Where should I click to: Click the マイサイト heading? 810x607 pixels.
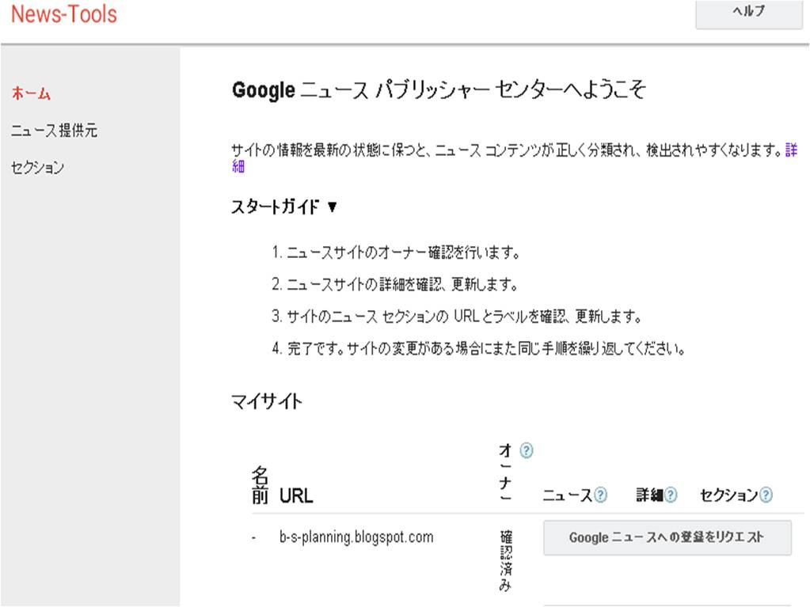267,401
